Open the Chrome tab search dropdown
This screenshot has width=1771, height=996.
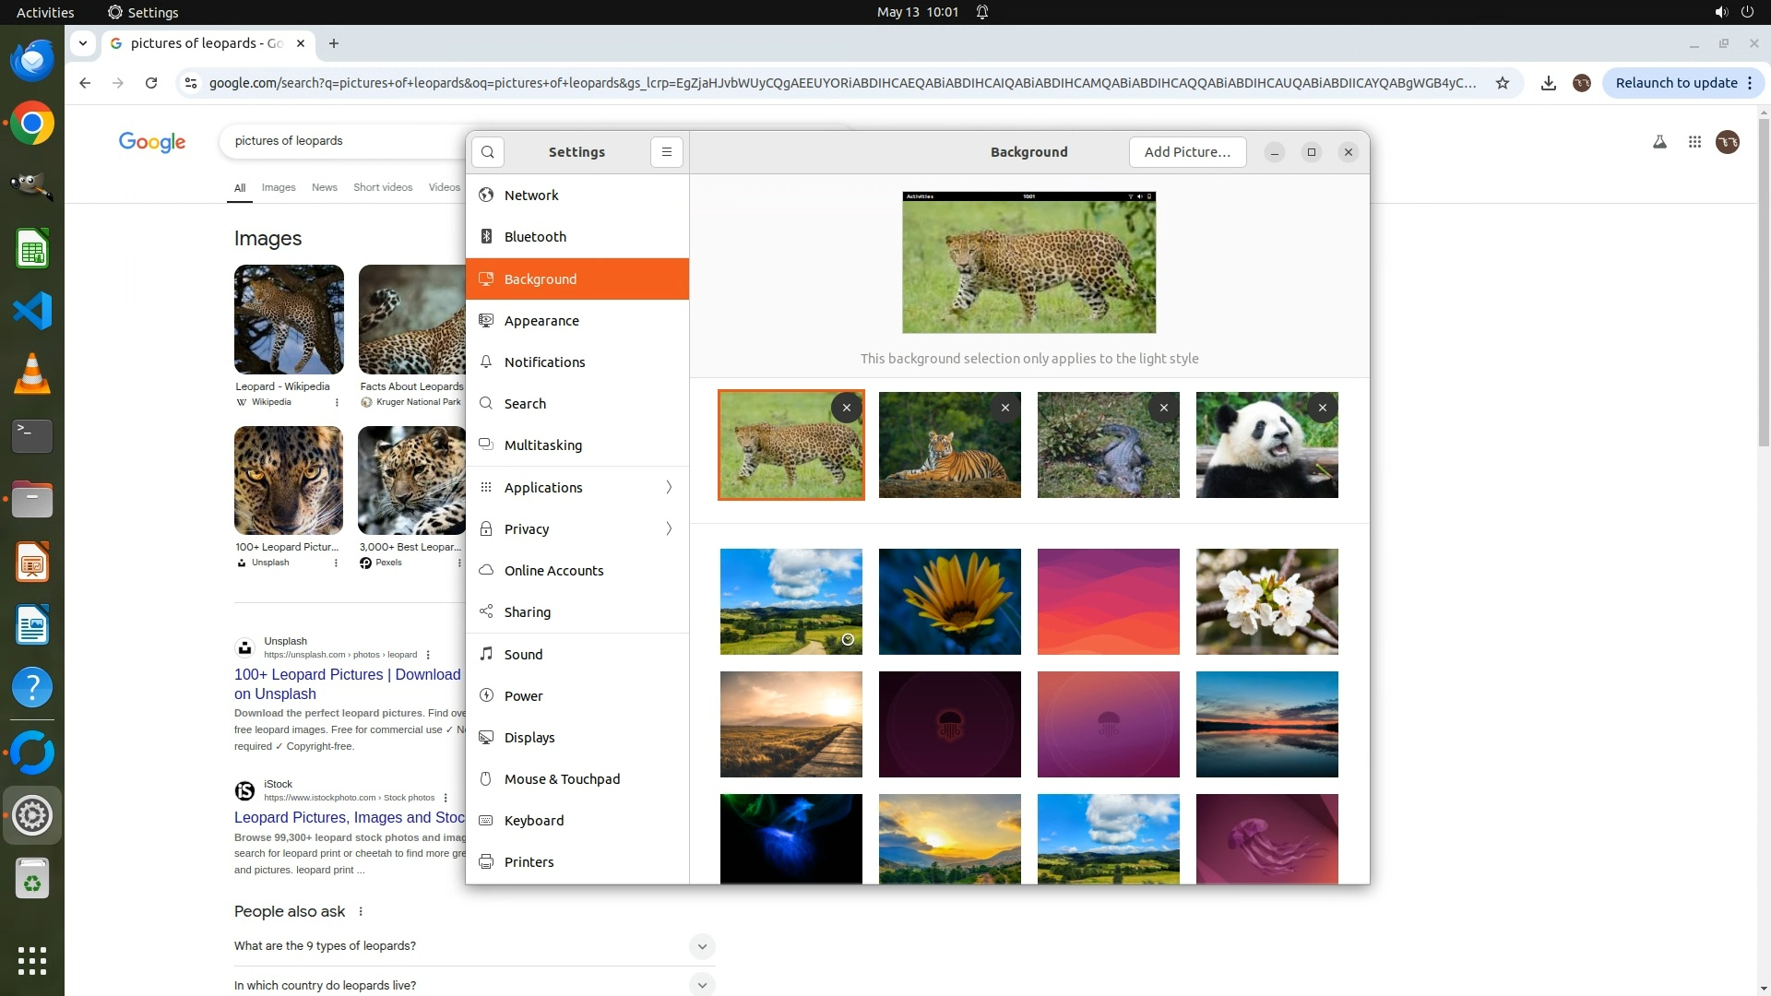pos(83,43)
